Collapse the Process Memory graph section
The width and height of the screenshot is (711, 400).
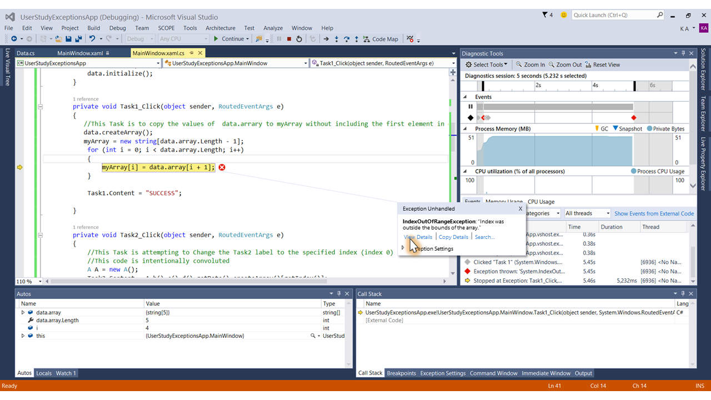click(x=465, y=129)
